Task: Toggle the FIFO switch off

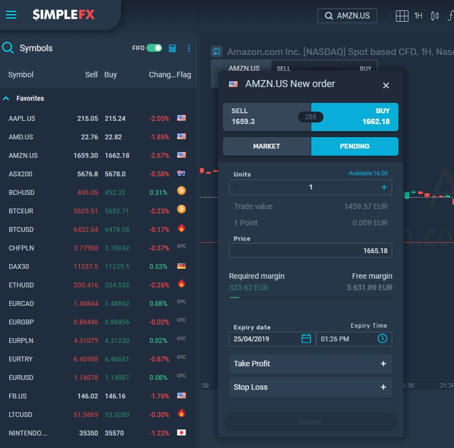Action: click(154, 48)
